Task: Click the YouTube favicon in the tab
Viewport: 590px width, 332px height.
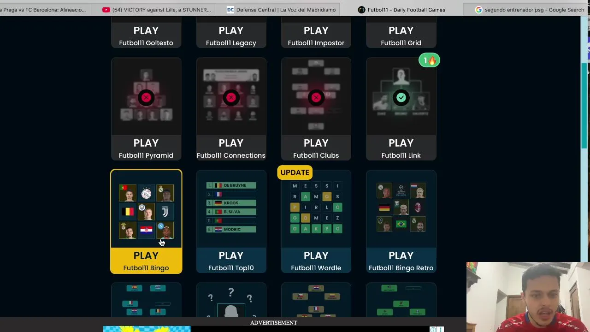Action: [106, 10]
